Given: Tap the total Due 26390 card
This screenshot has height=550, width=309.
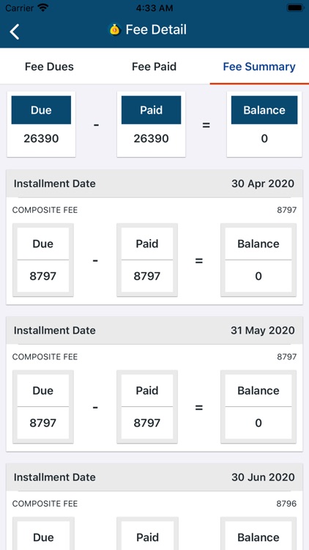Looking at the screenshot, I should (x=41, y=124).
